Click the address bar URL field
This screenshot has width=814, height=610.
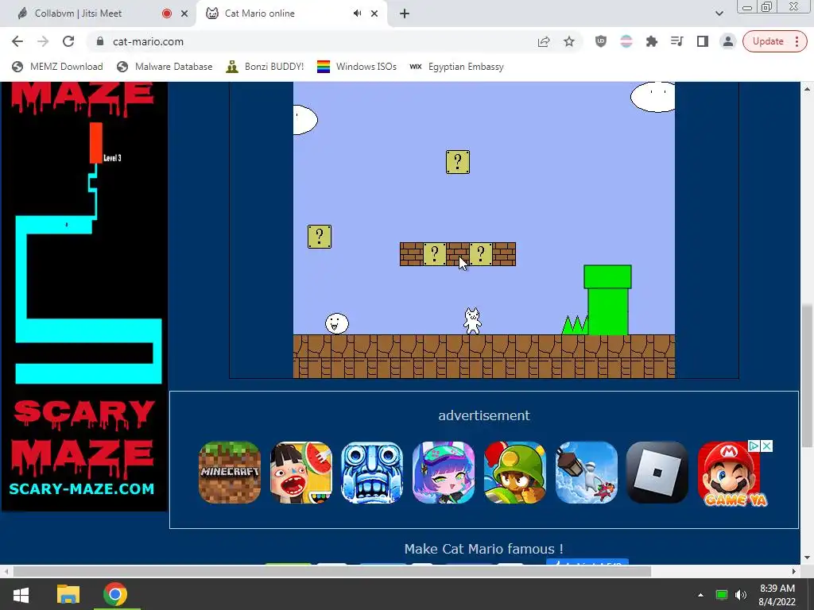312,41
